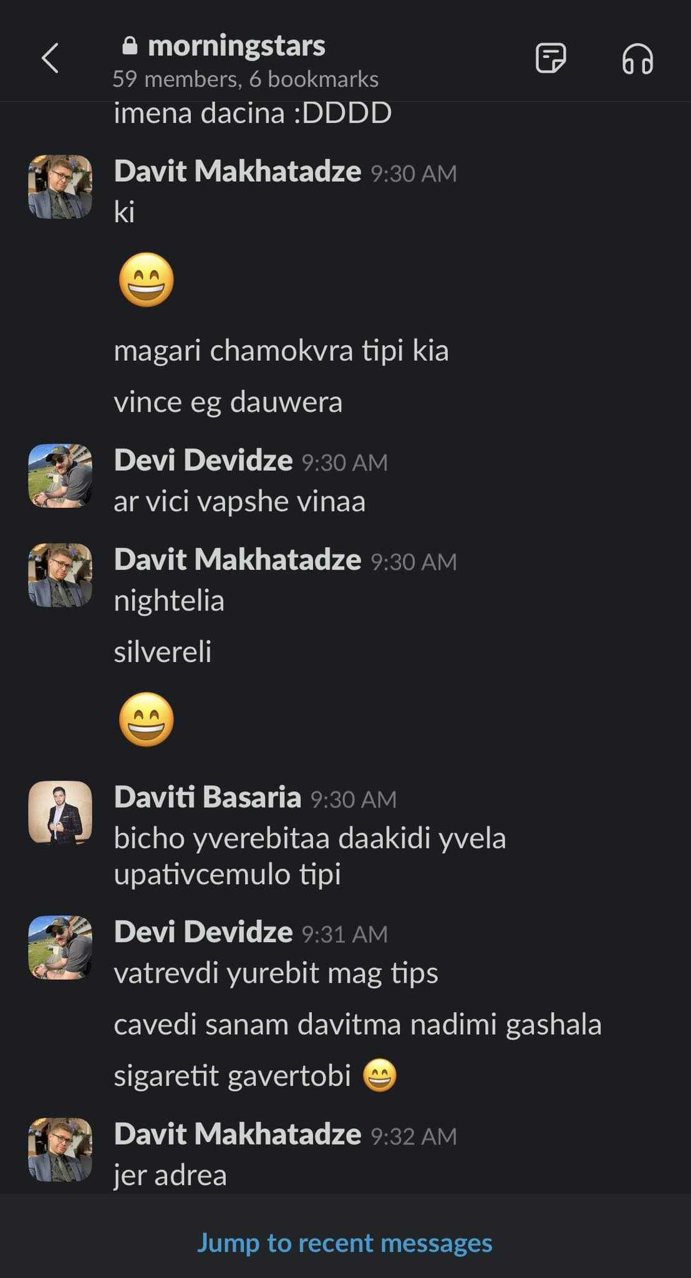Tap the grinning emoji under "silvereli"
Image resolution: width=691 pixels, height=1278 pixels.
click(x=147, y=719)
